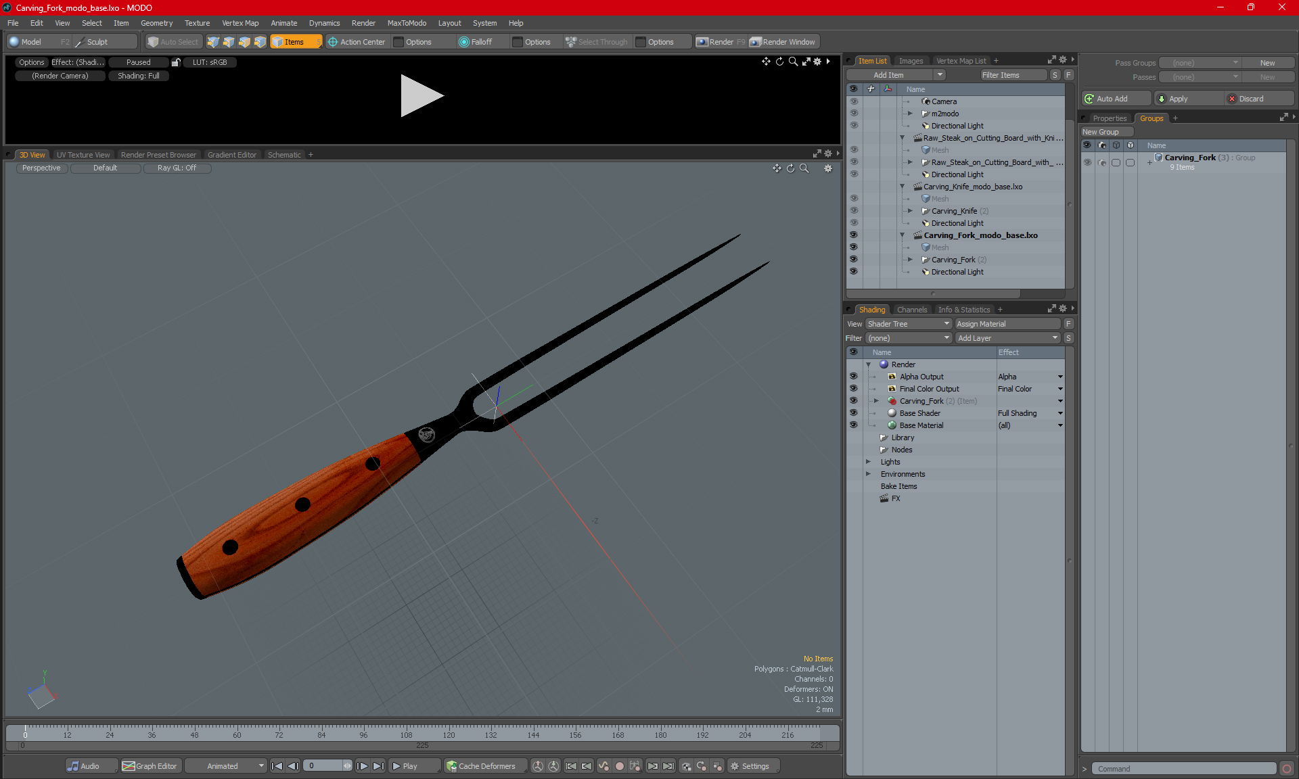
Task: Open the Falloff tool
Action: click(x=476, y=42)
